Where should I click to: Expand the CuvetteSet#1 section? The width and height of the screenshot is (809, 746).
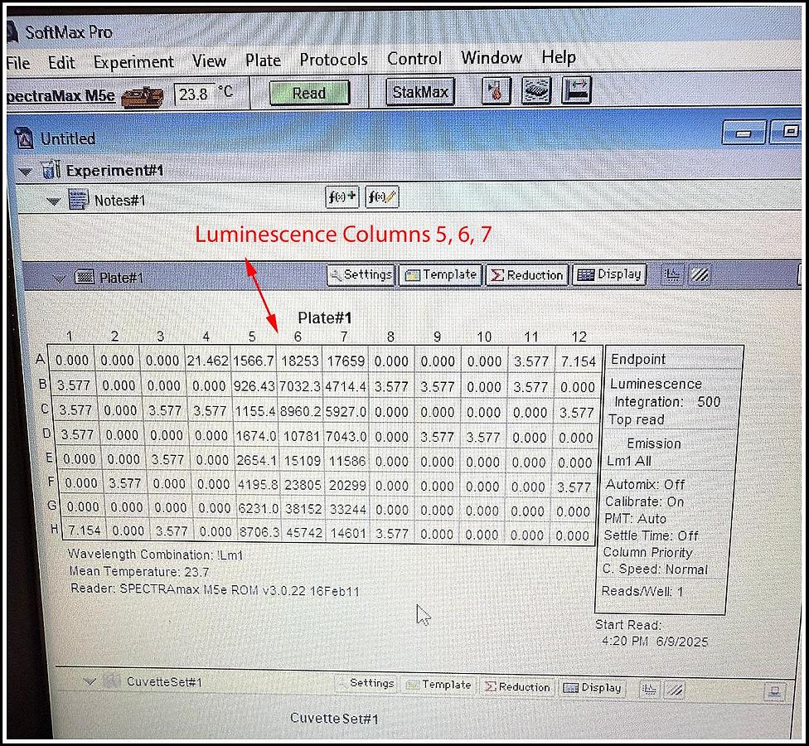90,680
